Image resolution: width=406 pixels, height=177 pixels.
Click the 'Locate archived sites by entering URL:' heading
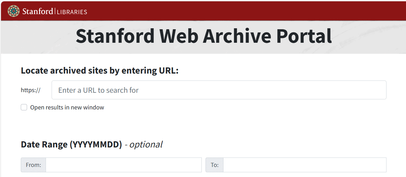click(99, 71)
